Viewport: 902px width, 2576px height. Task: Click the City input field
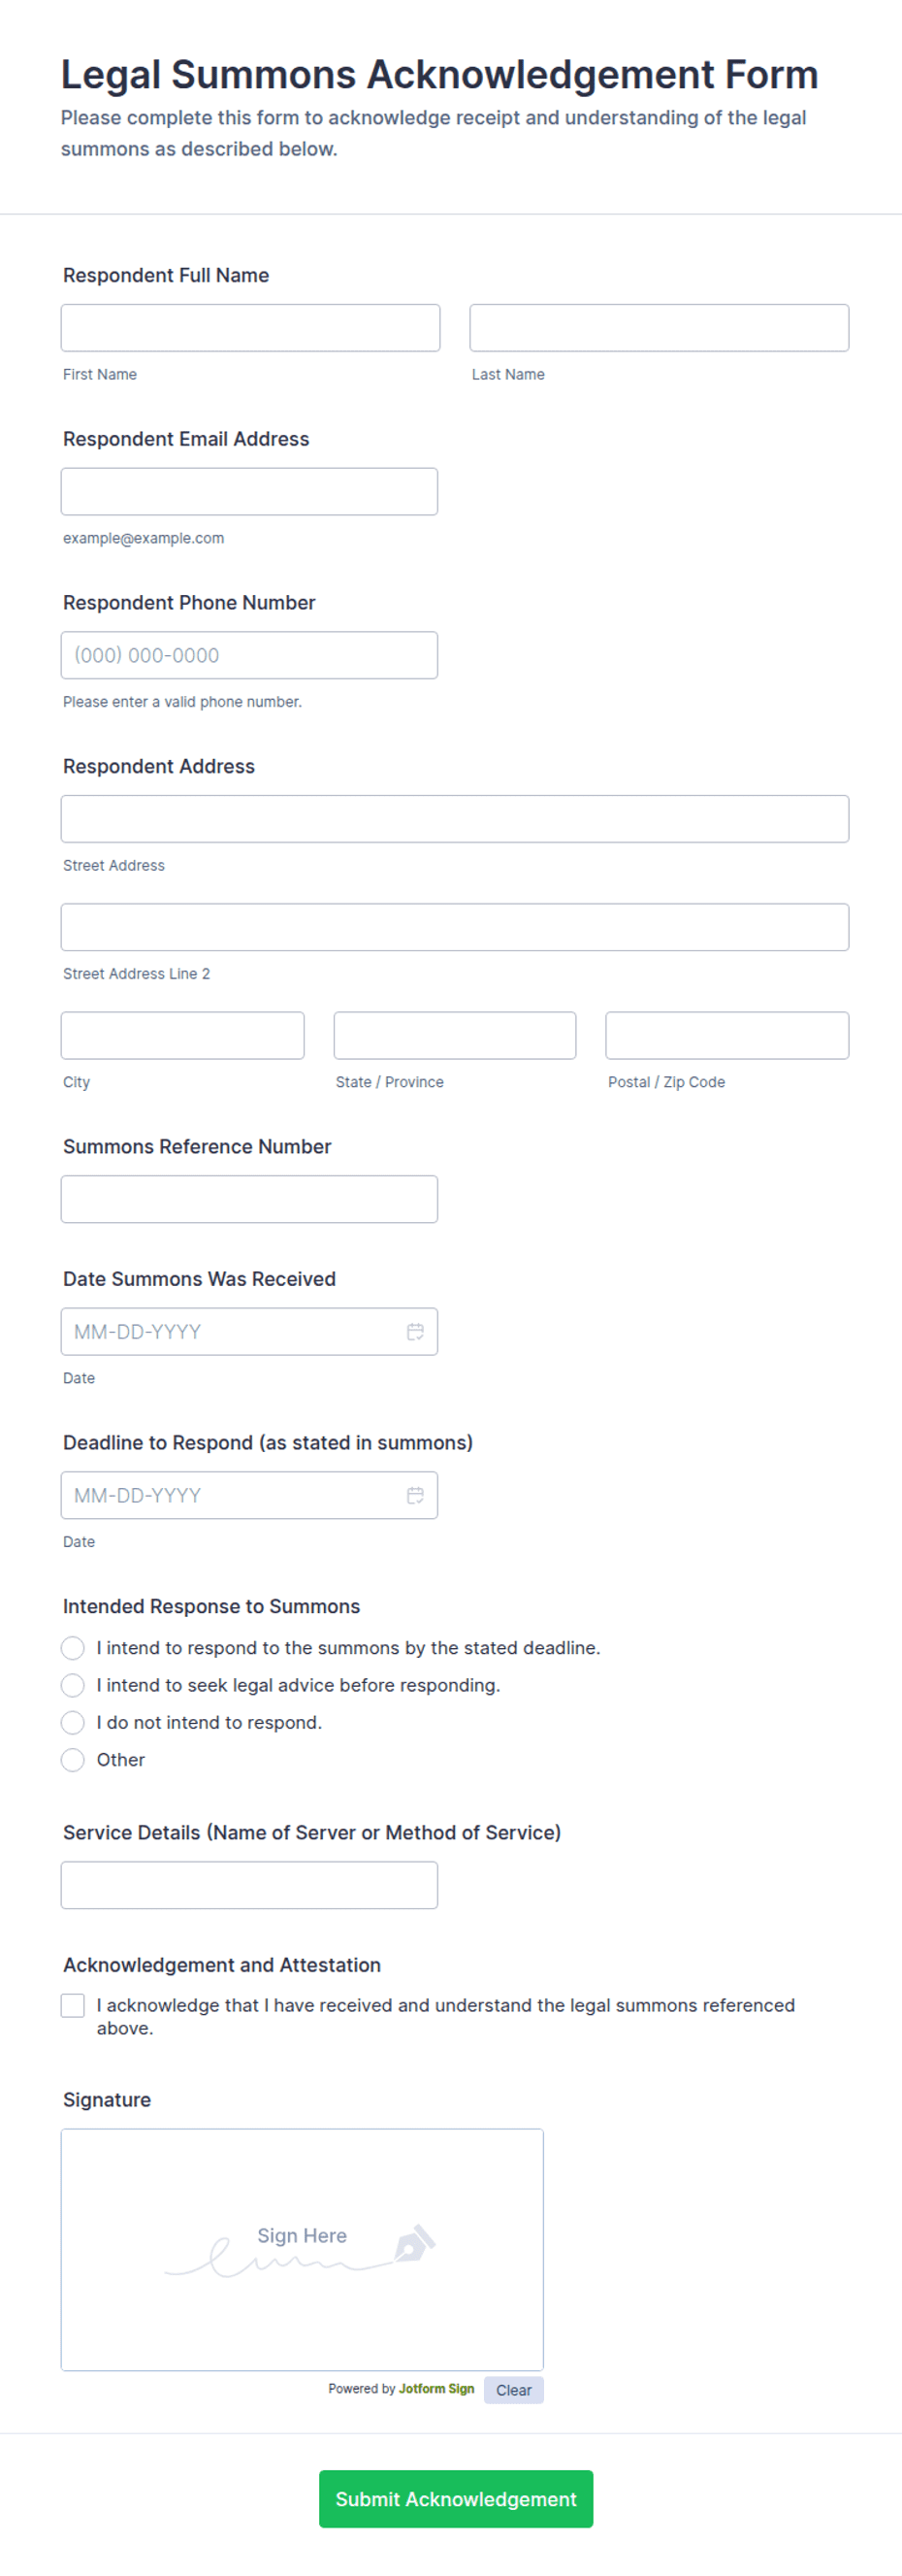(181, 1035)
